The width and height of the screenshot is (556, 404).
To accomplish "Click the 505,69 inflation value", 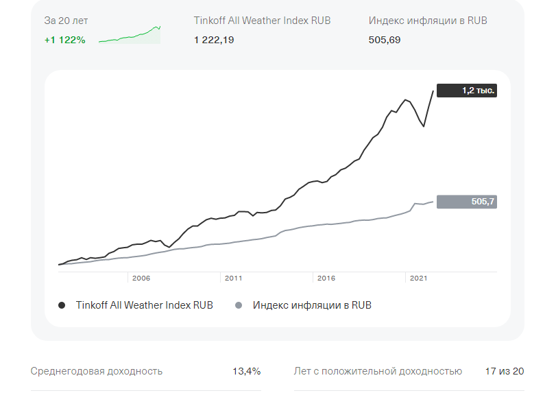I will (x=385, y=40).
